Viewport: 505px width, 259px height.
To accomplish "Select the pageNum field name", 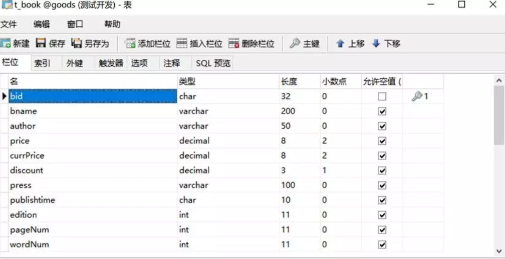I will click(93, 230).
